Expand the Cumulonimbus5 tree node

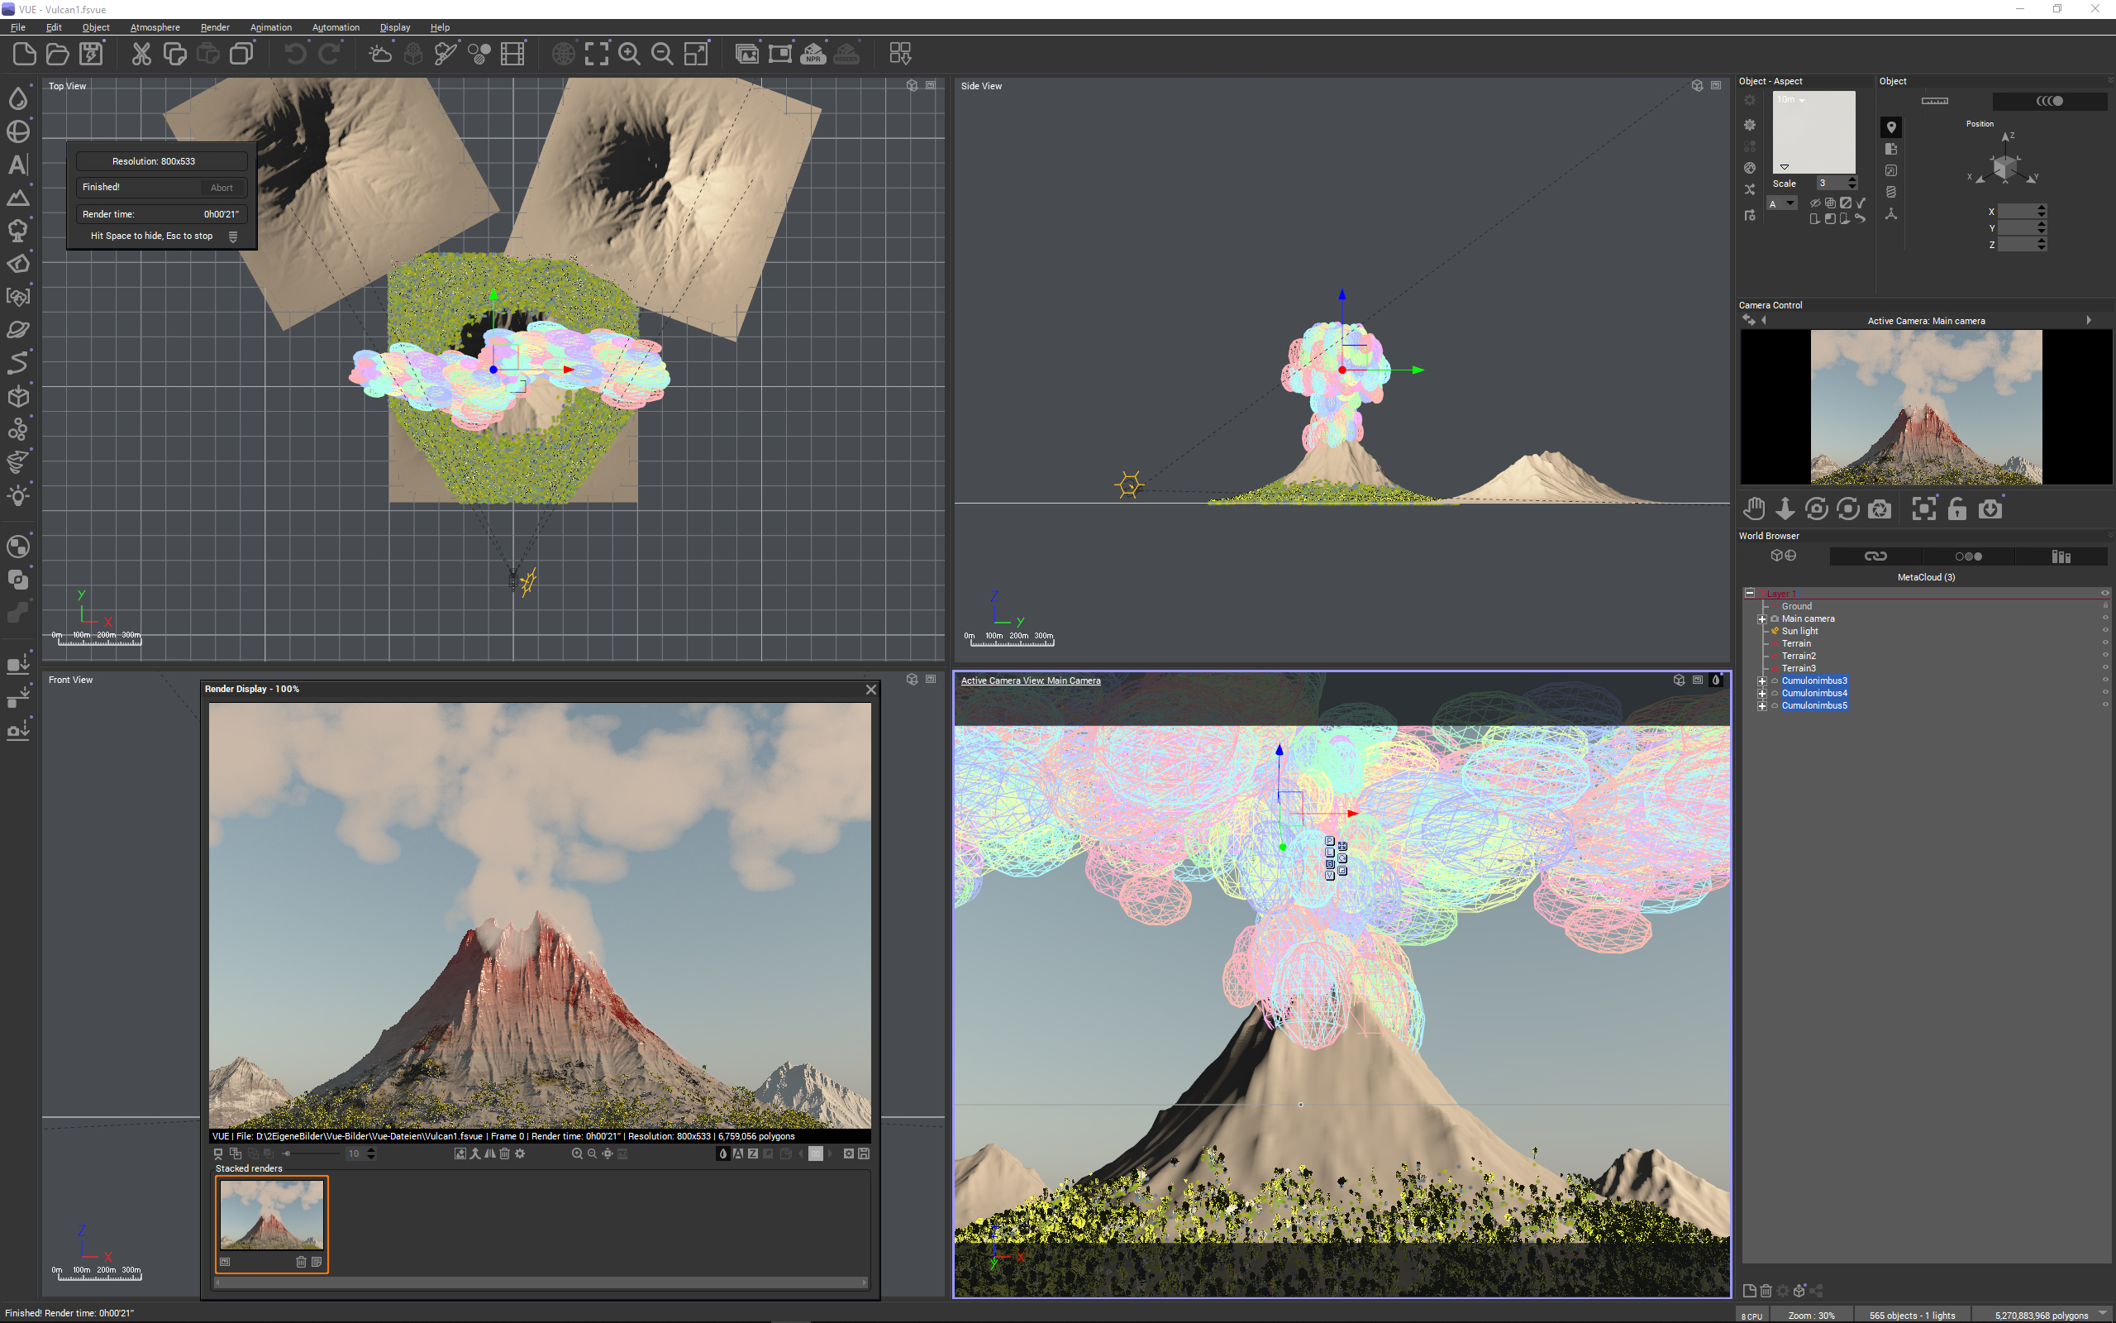(x=1762, y=705)
